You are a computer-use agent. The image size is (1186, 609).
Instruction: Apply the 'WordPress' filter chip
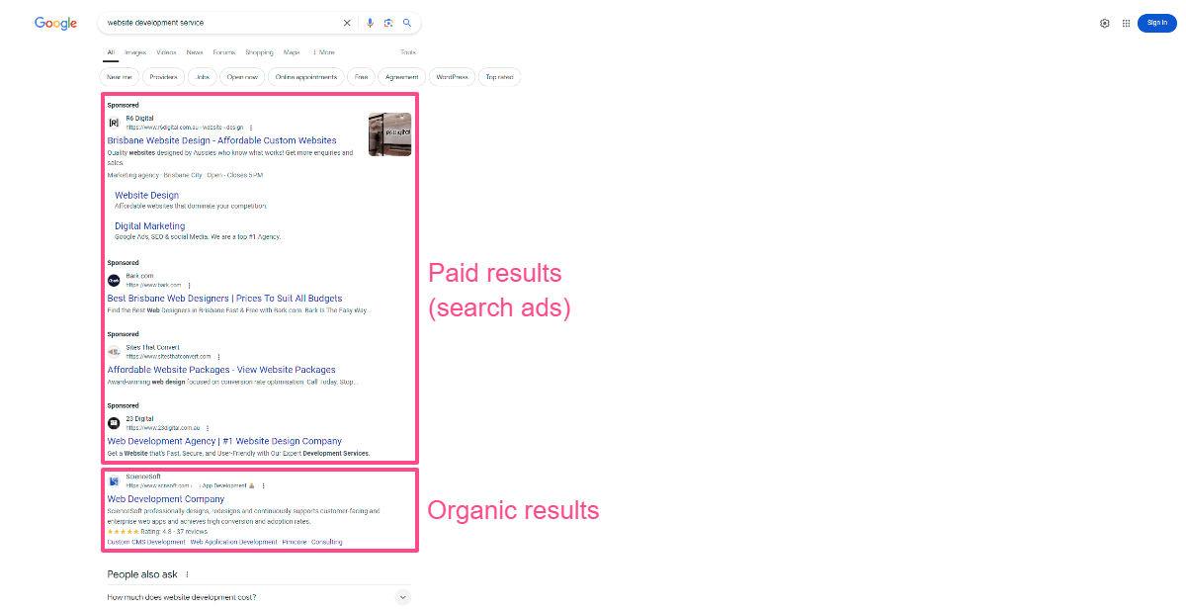click(x=453, y=77)
